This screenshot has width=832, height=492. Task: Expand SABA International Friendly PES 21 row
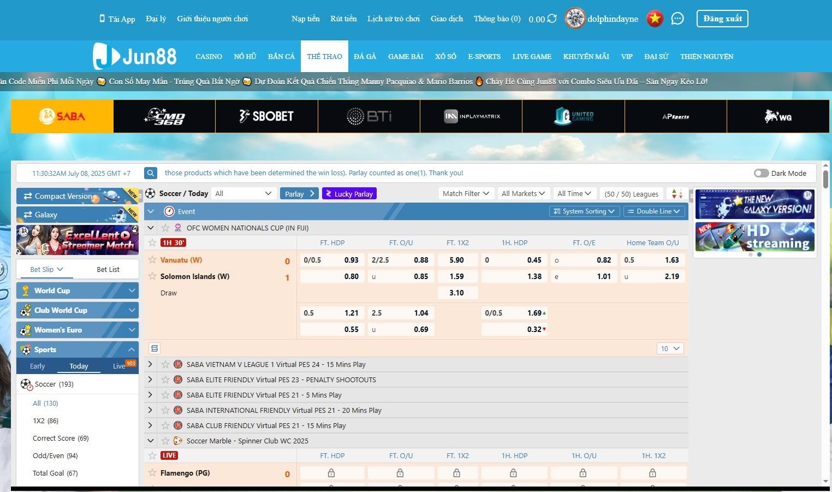pyautogui.click(x=150, y=410)
